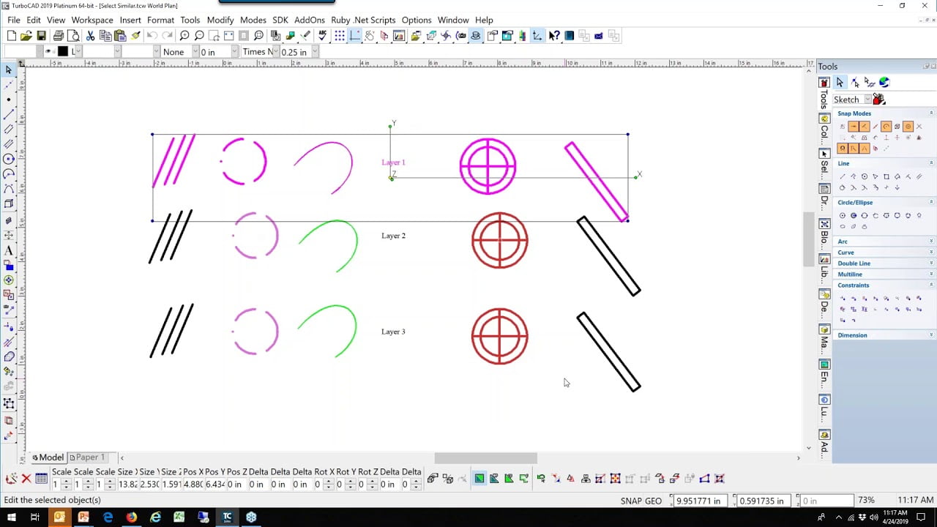The height and width of the screenshot is (527, 937).
Task: Switch to the Model tab
Action: click(48, 457)
